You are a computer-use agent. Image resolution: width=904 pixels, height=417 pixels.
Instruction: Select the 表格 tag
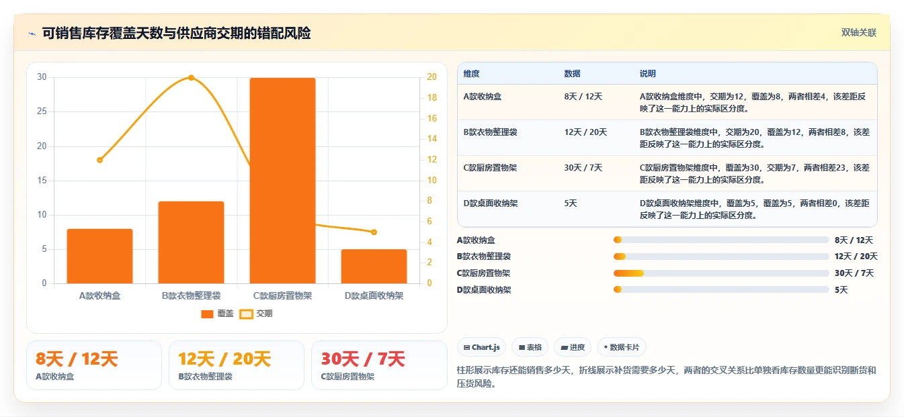coord(530,347)
